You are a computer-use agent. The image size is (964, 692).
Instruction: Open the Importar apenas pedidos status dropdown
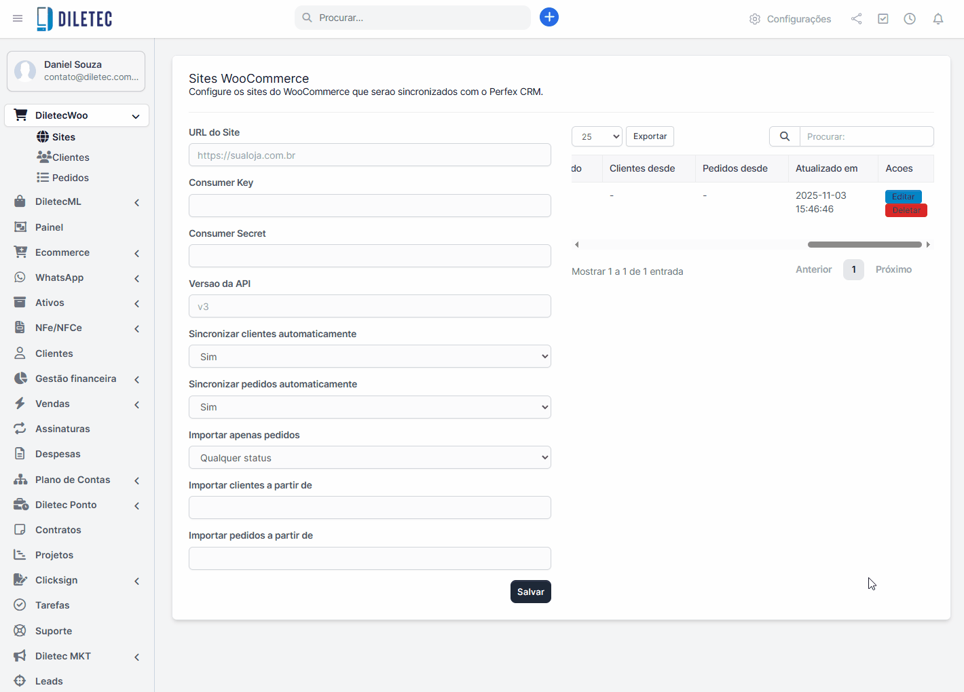(x=370, y=457)
